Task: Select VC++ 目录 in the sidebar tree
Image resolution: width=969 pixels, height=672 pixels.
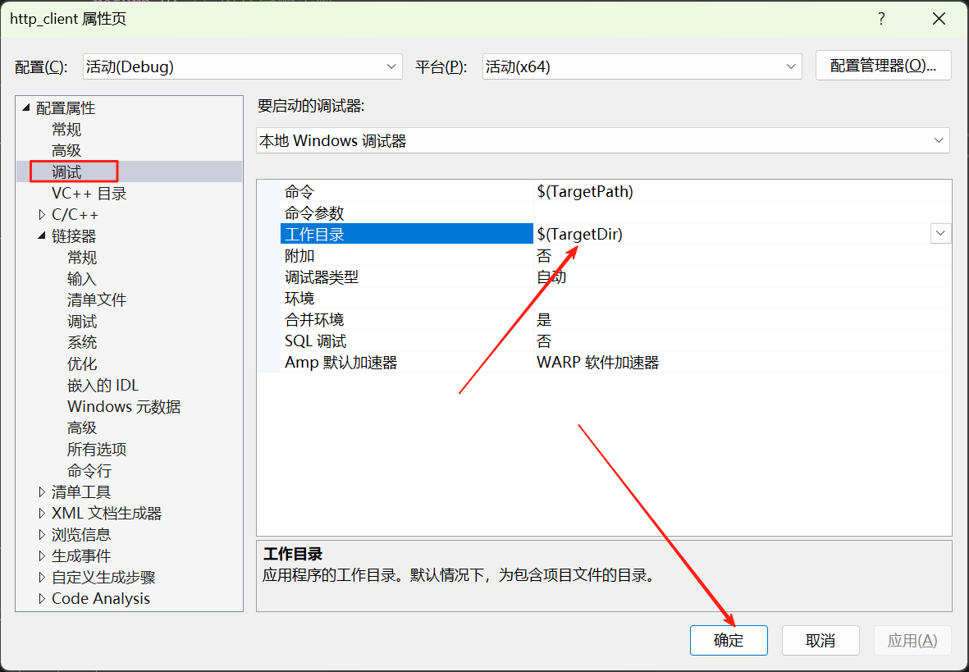Action: tap(93, 192)
